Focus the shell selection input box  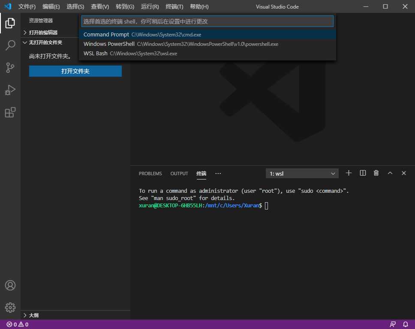coord(207,21)
